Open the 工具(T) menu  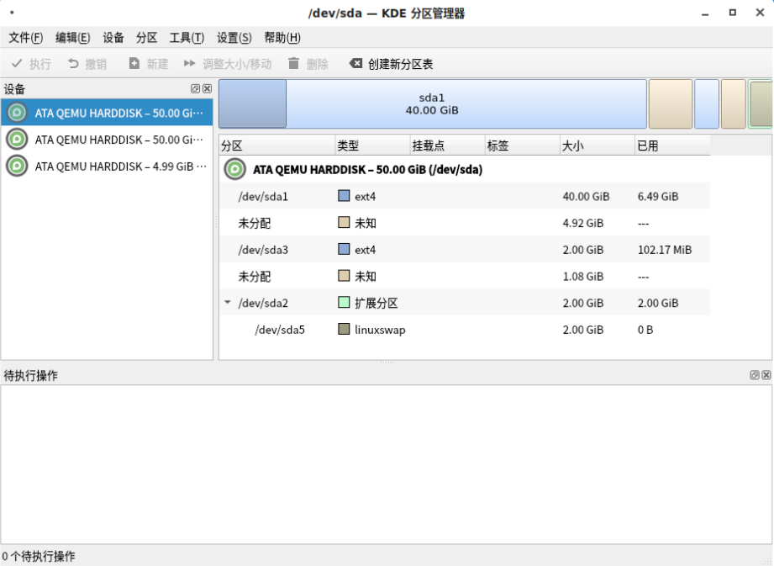pyautogui.click(x=187, y=38)
